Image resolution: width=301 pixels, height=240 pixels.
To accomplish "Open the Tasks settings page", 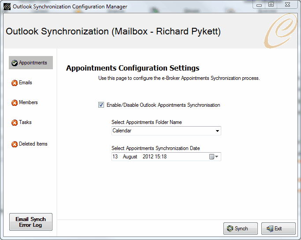I will (25, 122).
